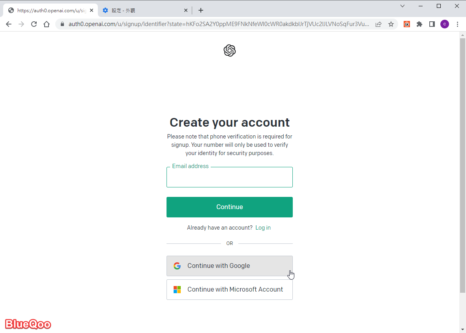Viewport: 466px width, 333px height.
Task: Expand the tab search chevron
Action: (x=402, y=6)
